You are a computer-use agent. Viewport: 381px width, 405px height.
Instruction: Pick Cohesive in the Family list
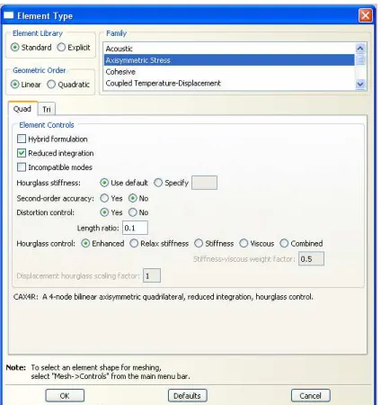[x=229, y=72]
